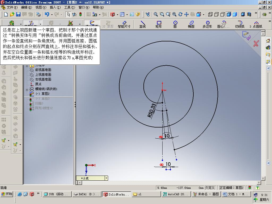Select the 椭圆 ellipse sketch tool

tap(191, 24)
